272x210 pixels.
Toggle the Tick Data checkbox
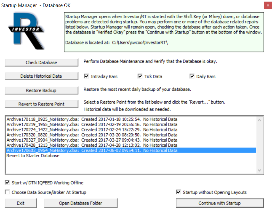pos(140,76)
